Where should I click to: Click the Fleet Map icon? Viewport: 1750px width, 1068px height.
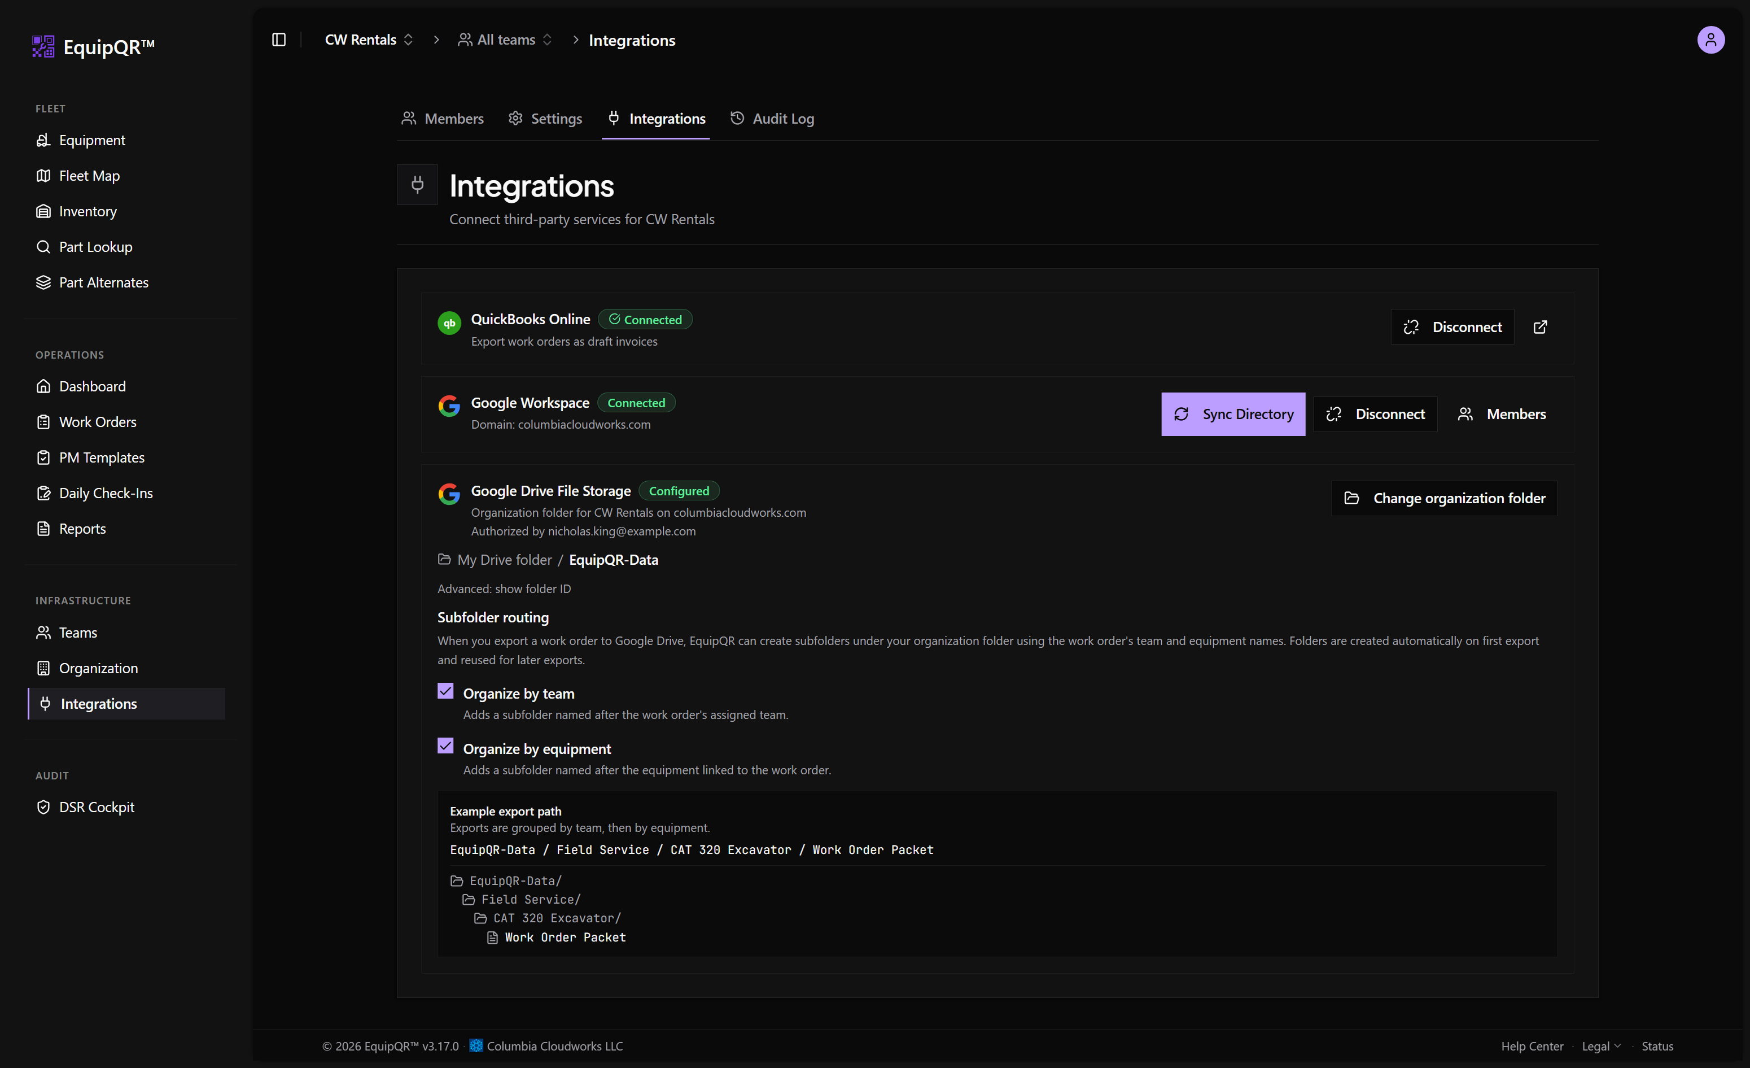[x=43, y=176]
